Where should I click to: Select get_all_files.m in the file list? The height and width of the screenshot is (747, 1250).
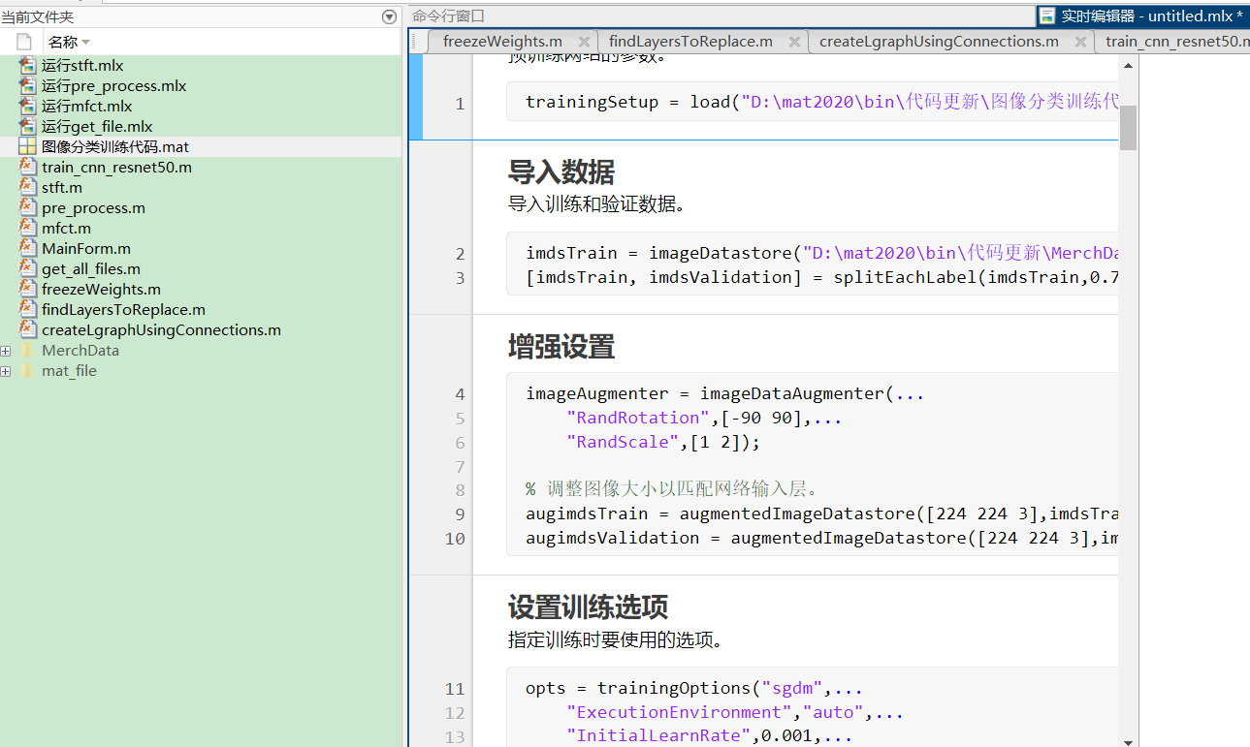click(x=91, y=269)
